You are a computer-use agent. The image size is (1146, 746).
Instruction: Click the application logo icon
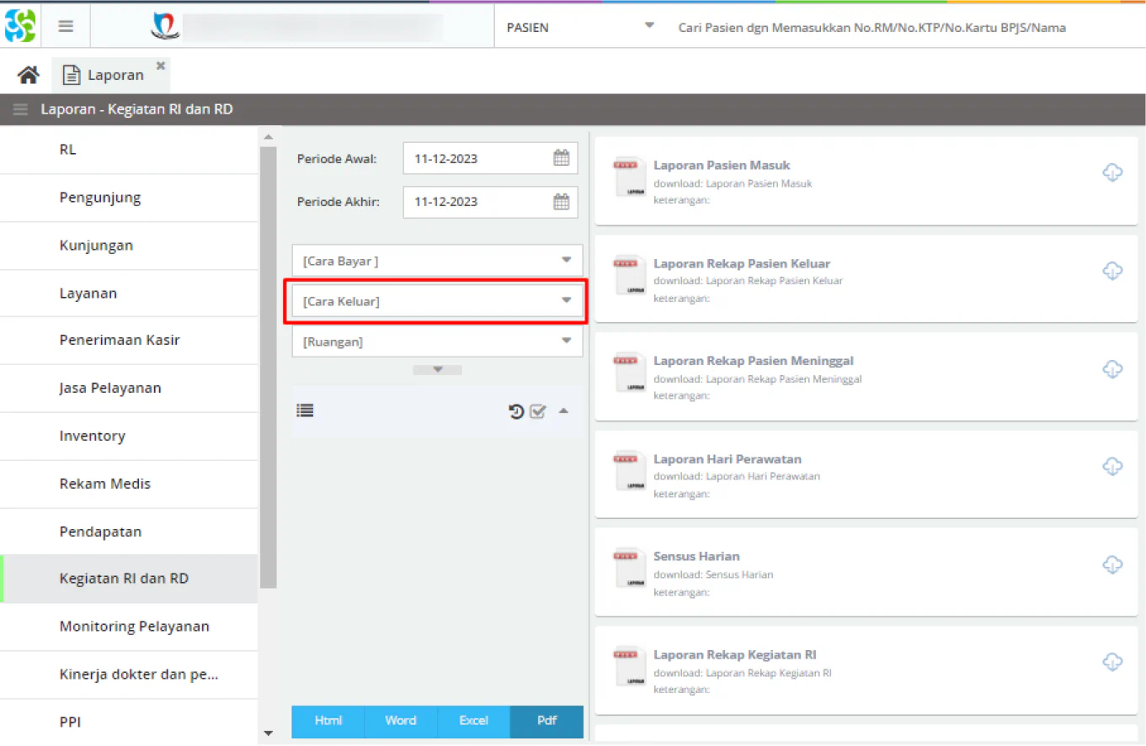point(20,26)
